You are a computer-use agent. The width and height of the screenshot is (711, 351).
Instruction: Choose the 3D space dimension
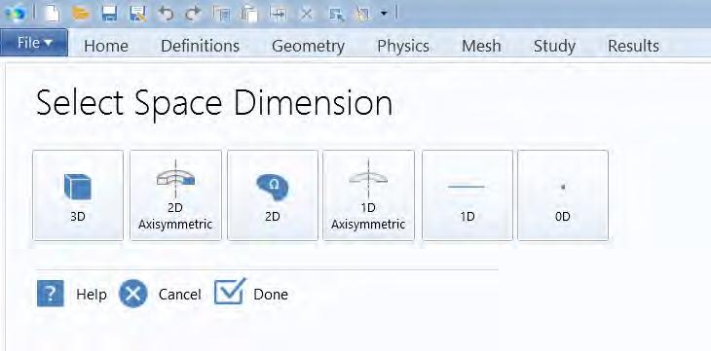(x=78, y=195)
